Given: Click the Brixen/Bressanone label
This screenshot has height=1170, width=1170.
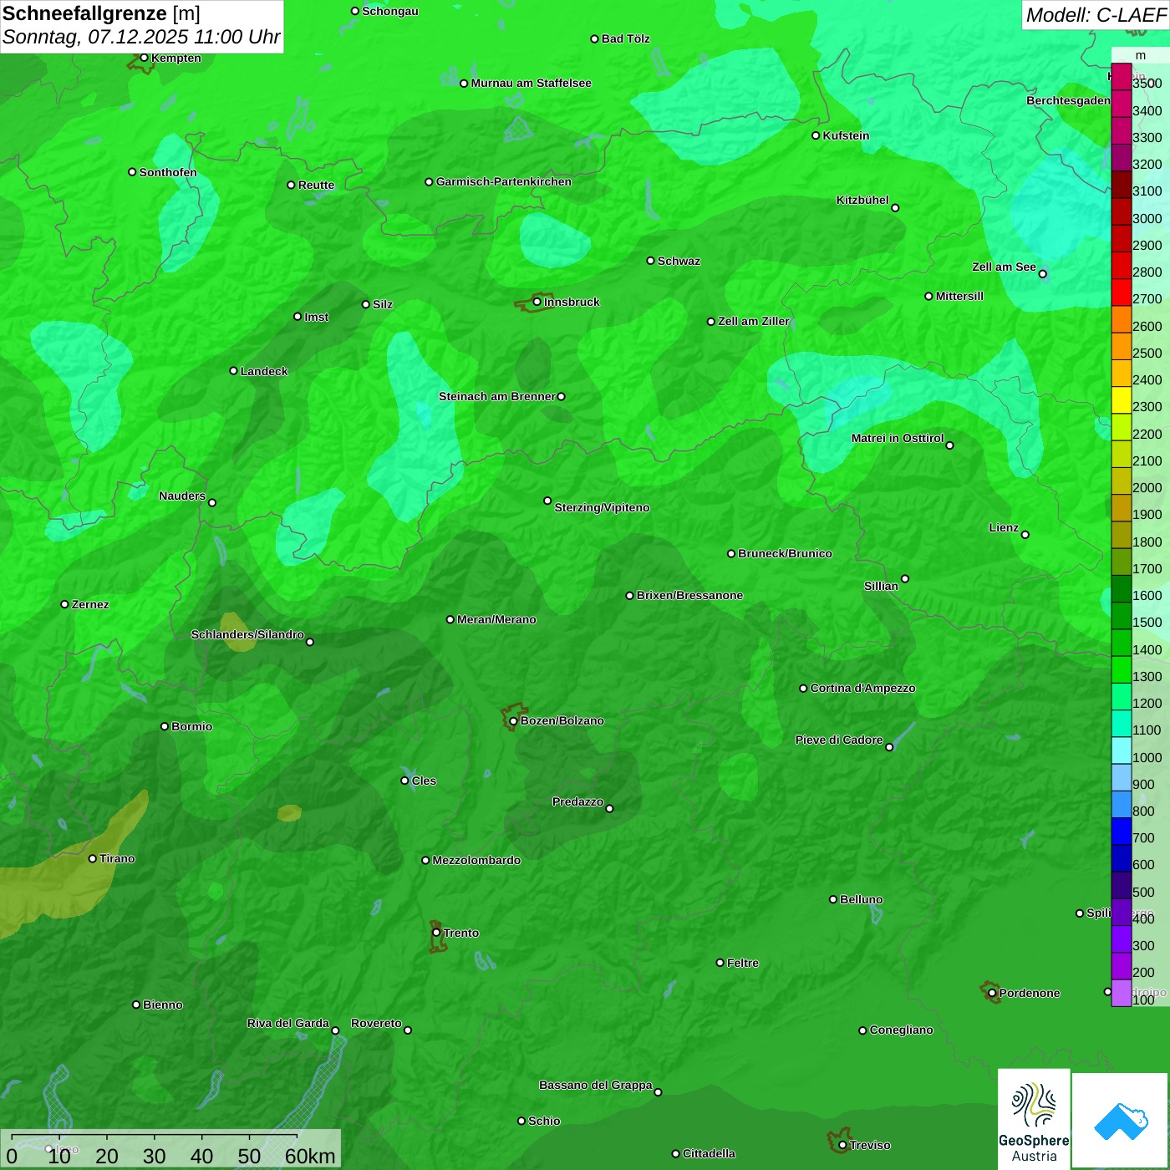Looking at the screenshot, I should [690, 596].
